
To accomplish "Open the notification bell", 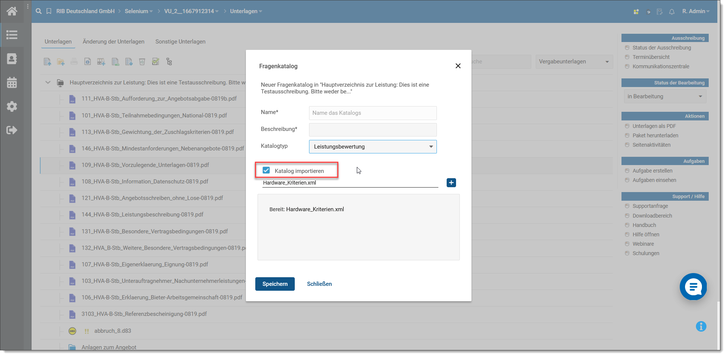I will 671,12.
